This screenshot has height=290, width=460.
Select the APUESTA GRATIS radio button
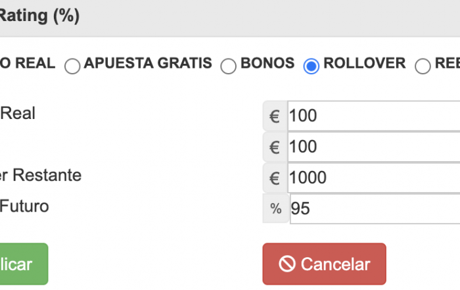coord(72,66)
